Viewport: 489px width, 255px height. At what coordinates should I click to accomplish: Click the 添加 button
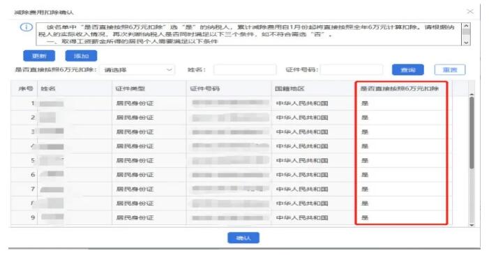click(81, 56)
